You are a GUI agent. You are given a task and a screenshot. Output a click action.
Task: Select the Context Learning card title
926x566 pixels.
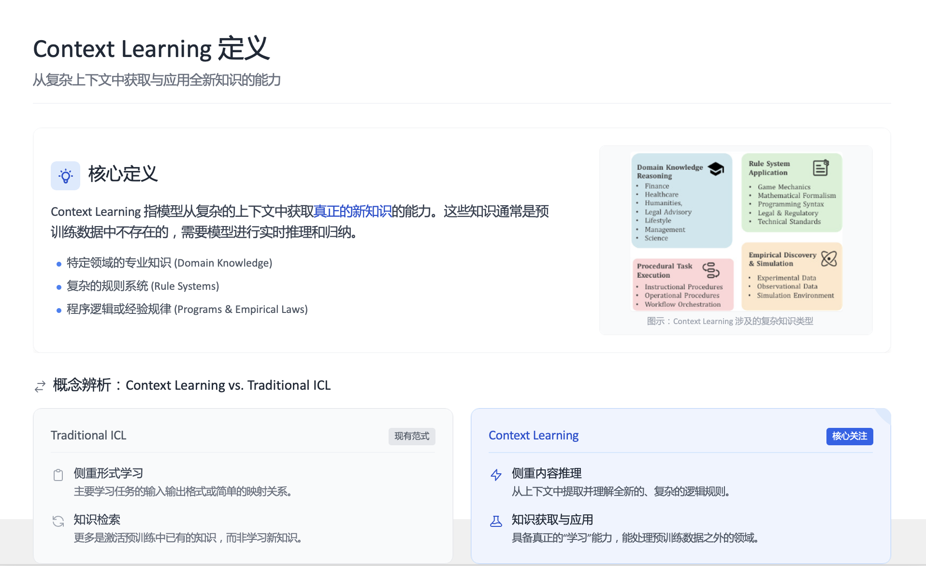(x=533, y=436)
